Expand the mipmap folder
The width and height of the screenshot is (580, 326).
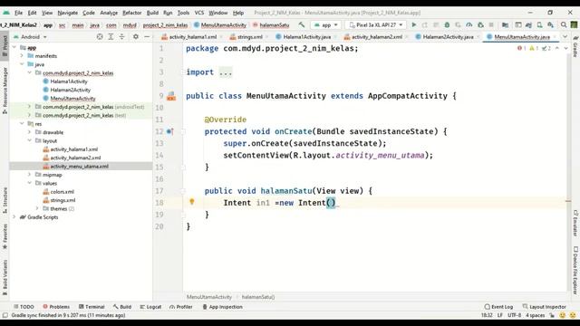29,175
